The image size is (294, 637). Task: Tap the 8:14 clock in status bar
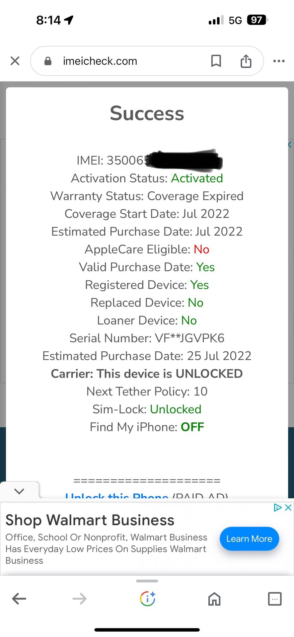pyautogui.click(x=48, y=20)
